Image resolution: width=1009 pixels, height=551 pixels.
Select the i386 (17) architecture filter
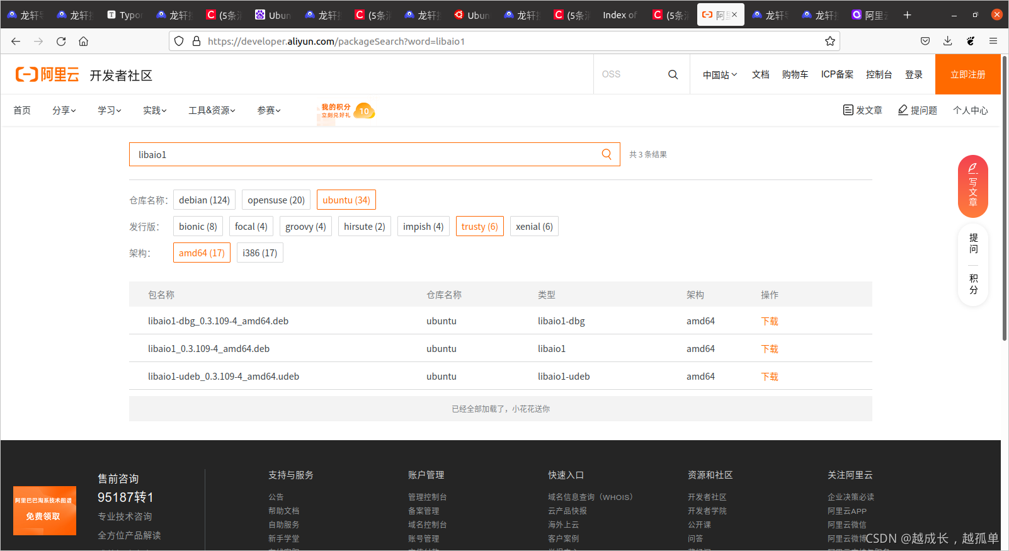pos(260,253)
